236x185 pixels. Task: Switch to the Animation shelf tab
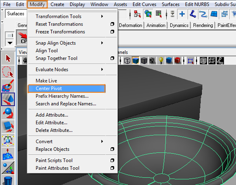coord(156,25)
